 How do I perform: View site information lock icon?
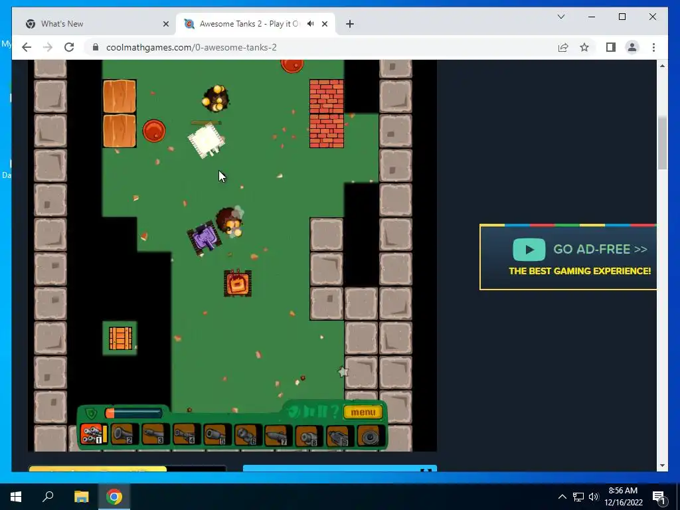pos(96,47)
